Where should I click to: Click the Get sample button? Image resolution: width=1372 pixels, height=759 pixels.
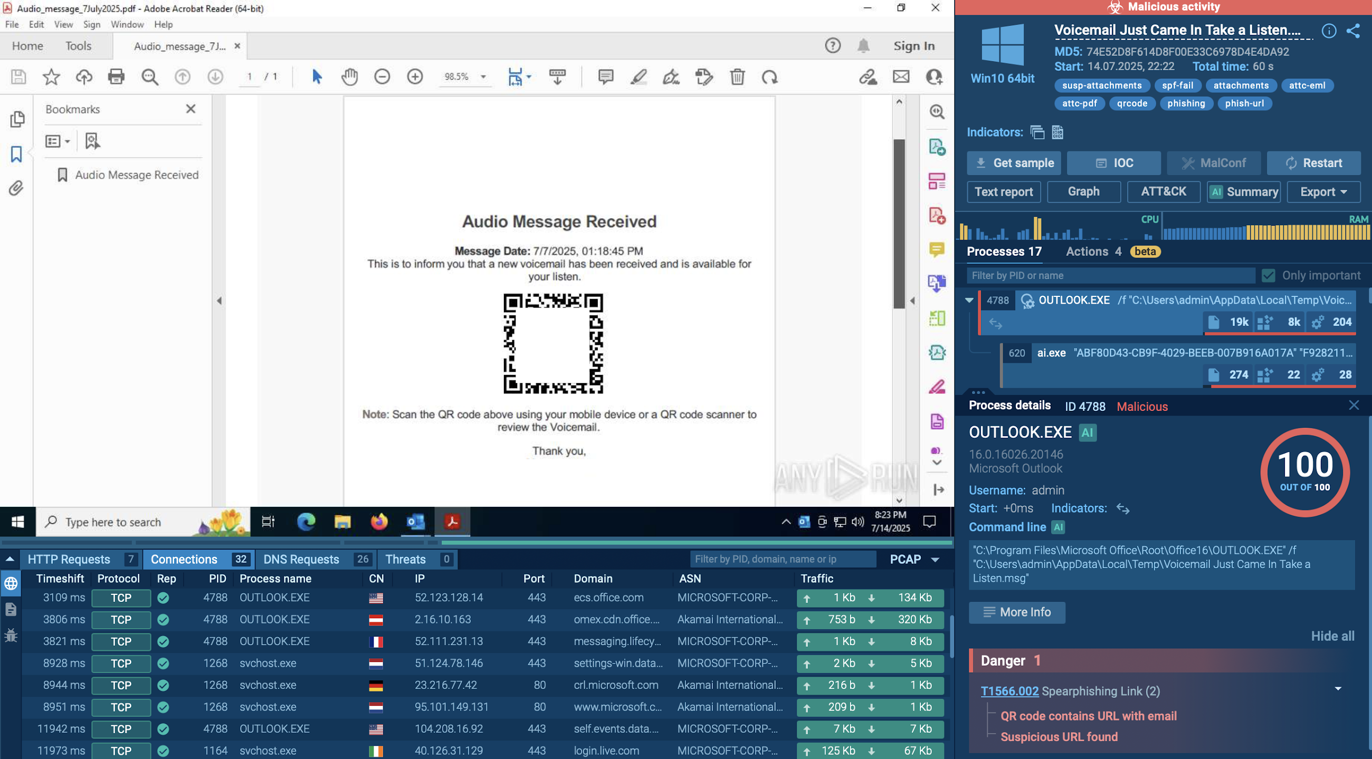coord(1014,164)
